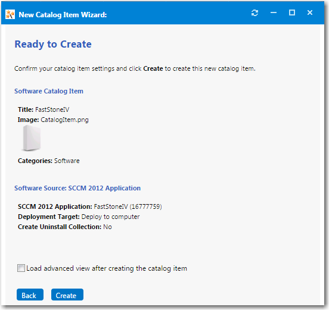Image resolution: width=329 pixels, height=310 pixels.
Task: Click the refresh arrows icon
Action: 254,13
